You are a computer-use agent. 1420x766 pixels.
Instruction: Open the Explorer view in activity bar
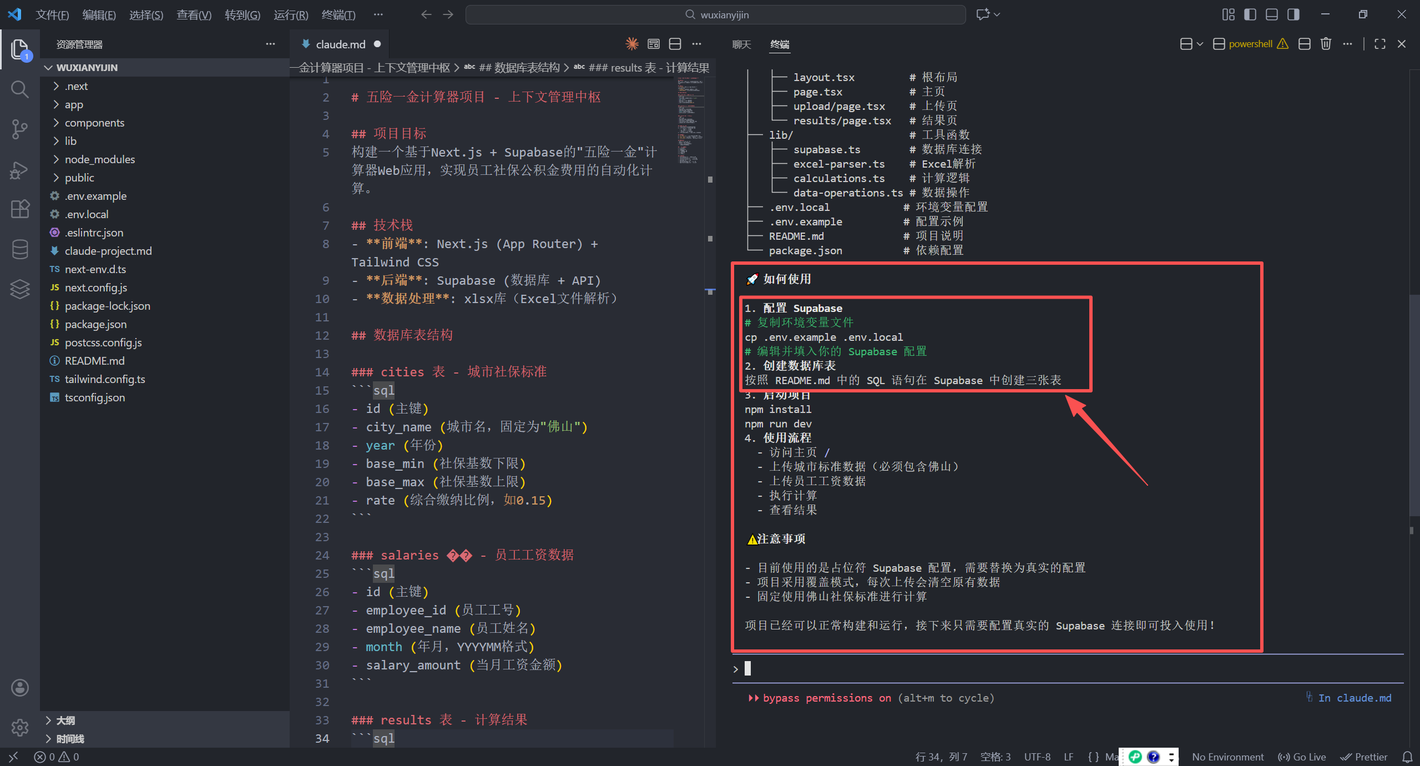tap(20, 49)
